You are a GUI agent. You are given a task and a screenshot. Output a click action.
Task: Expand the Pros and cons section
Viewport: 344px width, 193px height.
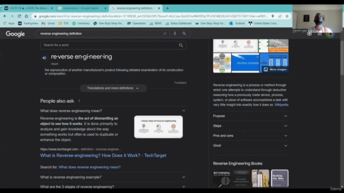(250, 136)
